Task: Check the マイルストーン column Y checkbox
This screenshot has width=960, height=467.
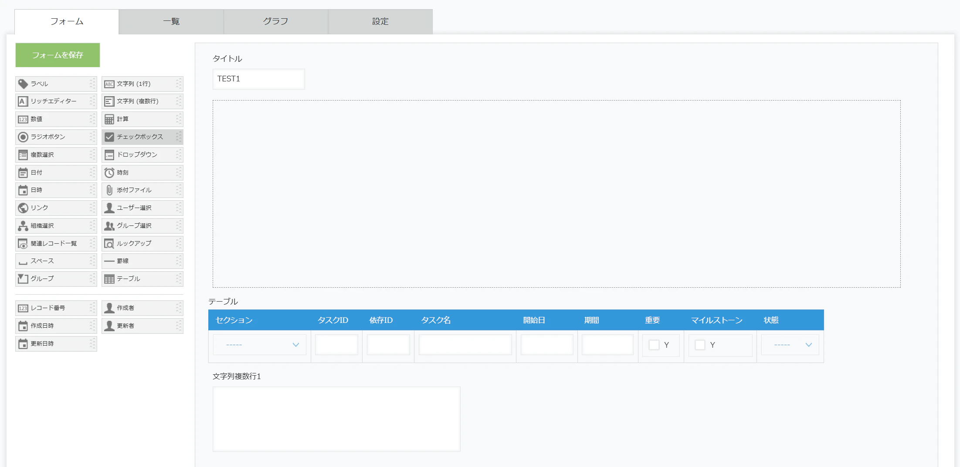Action: (700, 345)
